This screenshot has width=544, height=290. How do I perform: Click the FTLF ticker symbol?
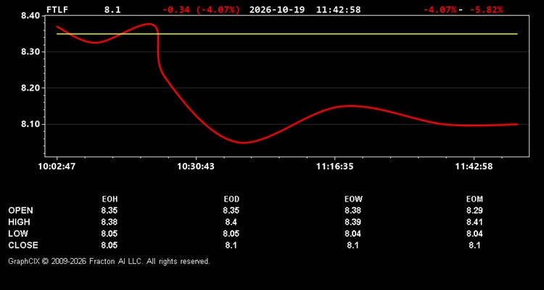tap(57, 9)
